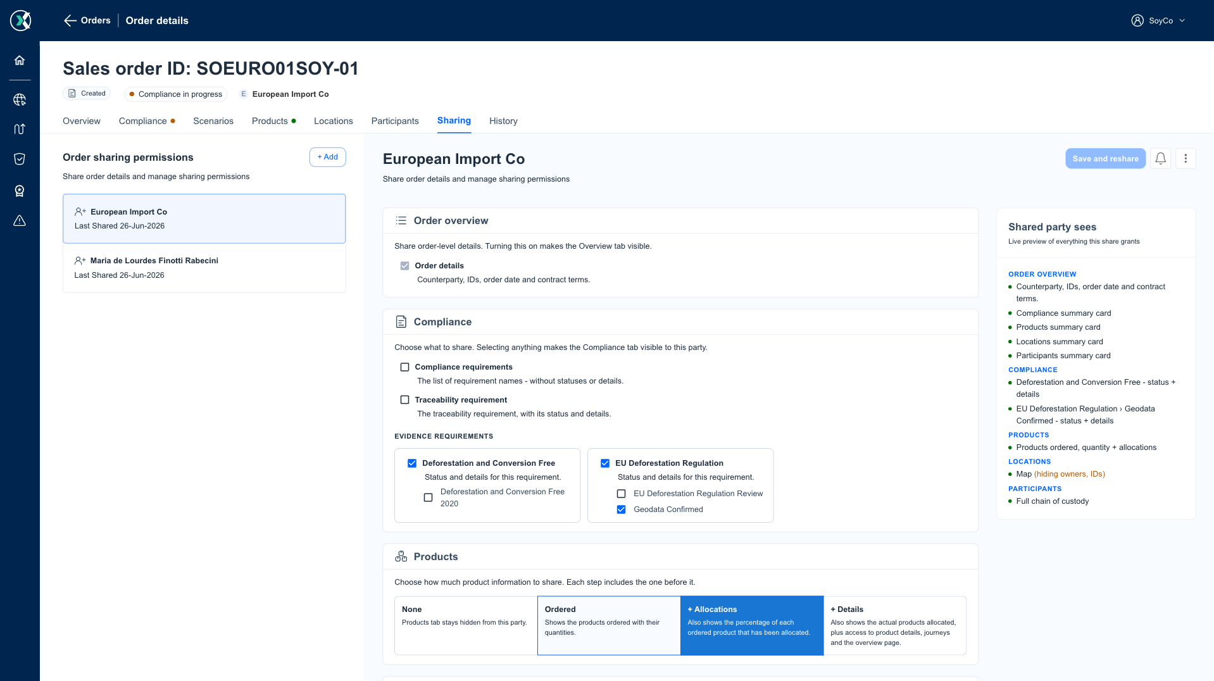Click 'Map (hiding owners, IDs)' preview item
The image size is (1214, 681).
tap(1060, 474)
